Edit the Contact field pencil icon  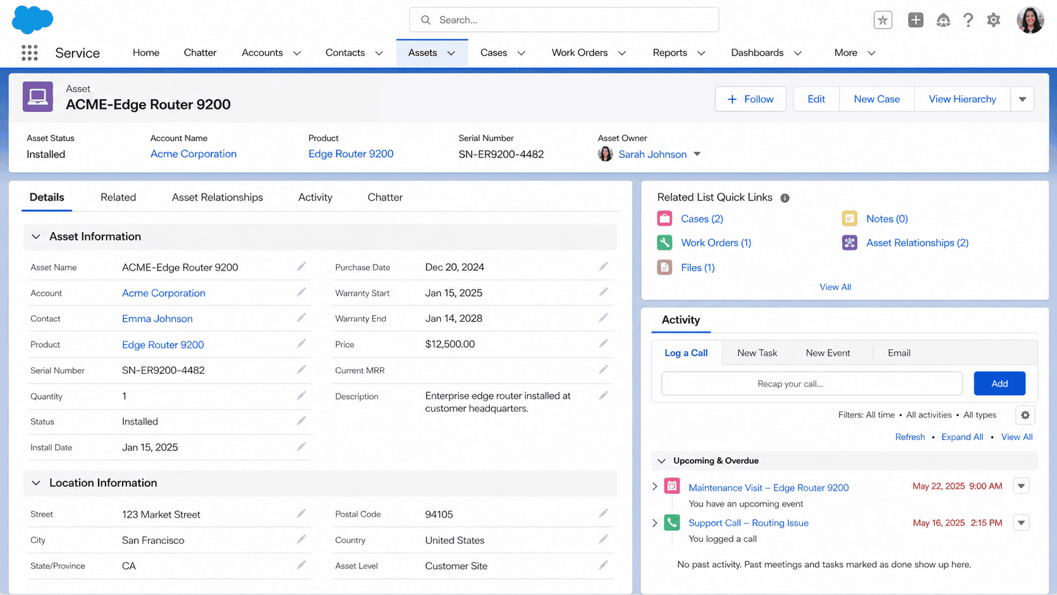click(302, 318)
